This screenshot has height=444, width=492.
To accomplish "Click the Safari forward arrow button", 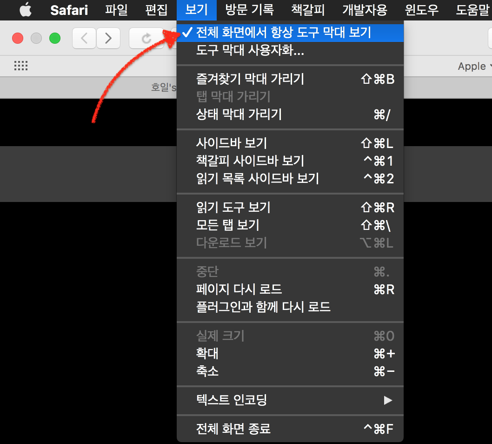I will [x=108, y=38].
